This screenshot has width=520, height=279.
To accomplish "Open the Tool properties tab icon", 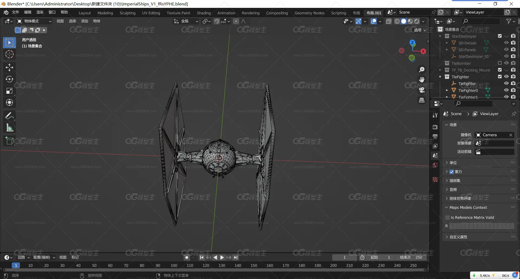I will 435,115.
